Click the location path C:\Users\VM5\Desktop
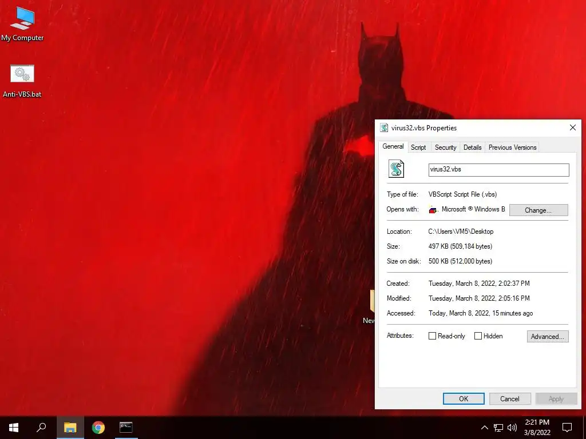This screenshot has height=439, width=586. click(x=461, y=232)
